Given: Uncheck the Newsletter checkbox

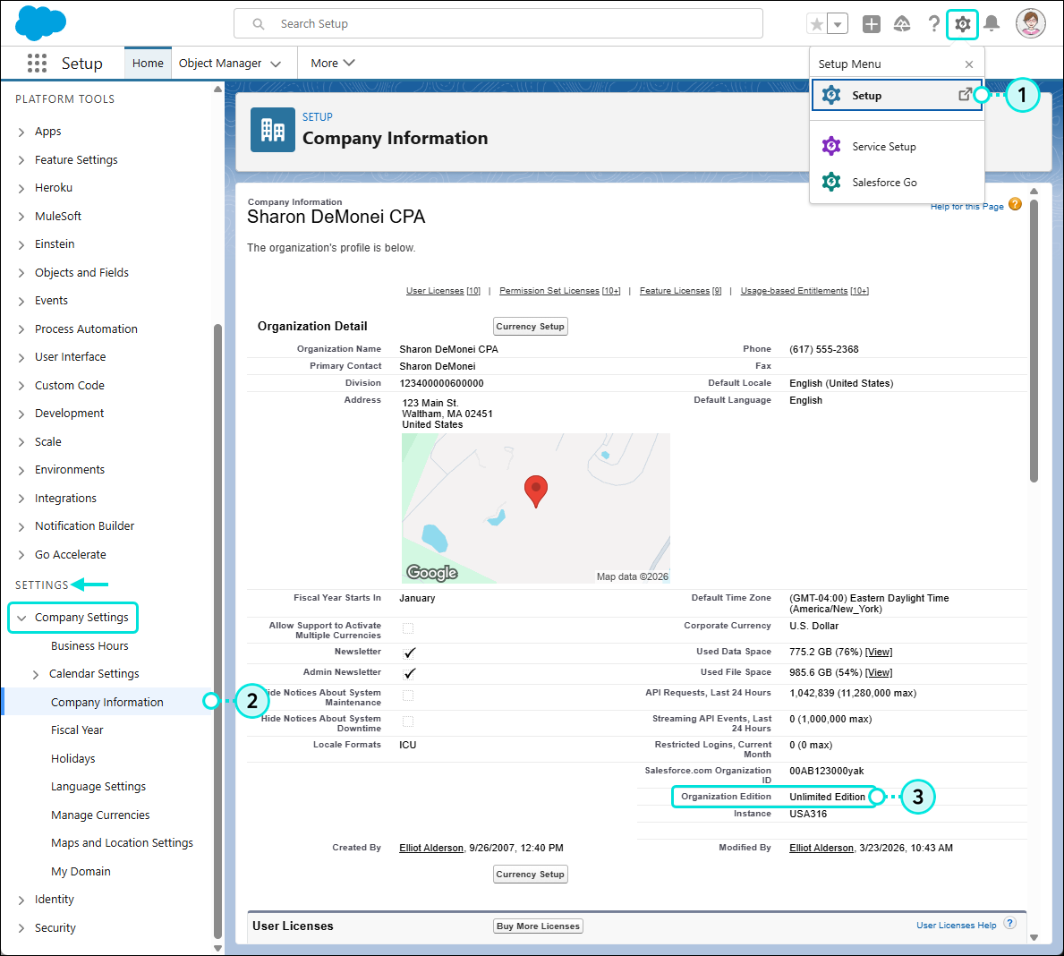Looking at the screenshot, I should (x=409, y=653).
